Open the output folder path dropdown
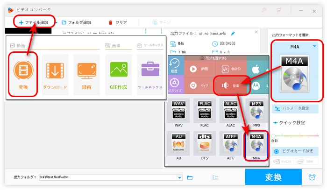Viewport: 327px width, 190px height. point(179,177)
